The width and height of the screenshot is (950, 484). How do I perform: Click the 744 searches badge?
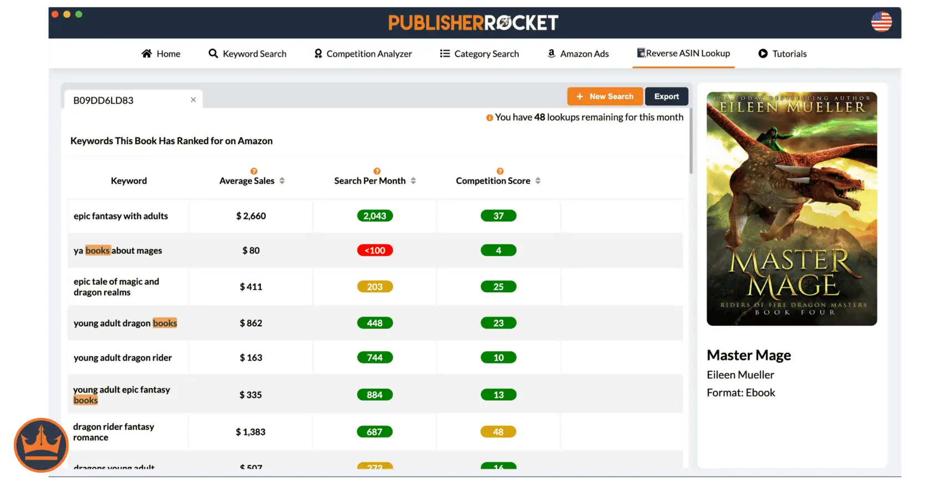[x=375, y=358]
